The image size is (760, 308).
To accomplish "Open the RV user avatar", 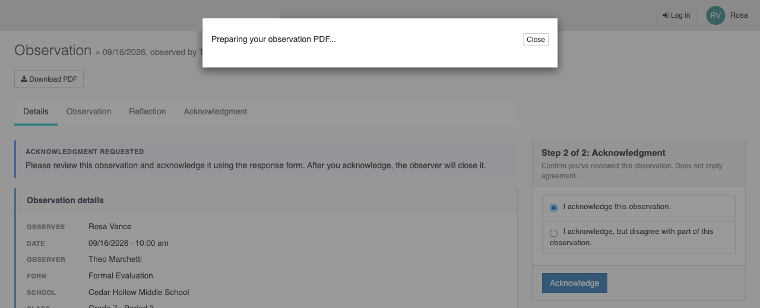I will [715, 15].
